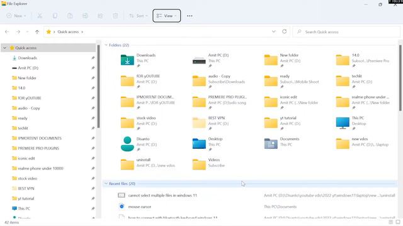The width and height of the screenshot is (403, 226).
Task: Click the Quick access breadcrumb text
Action: 68,32
